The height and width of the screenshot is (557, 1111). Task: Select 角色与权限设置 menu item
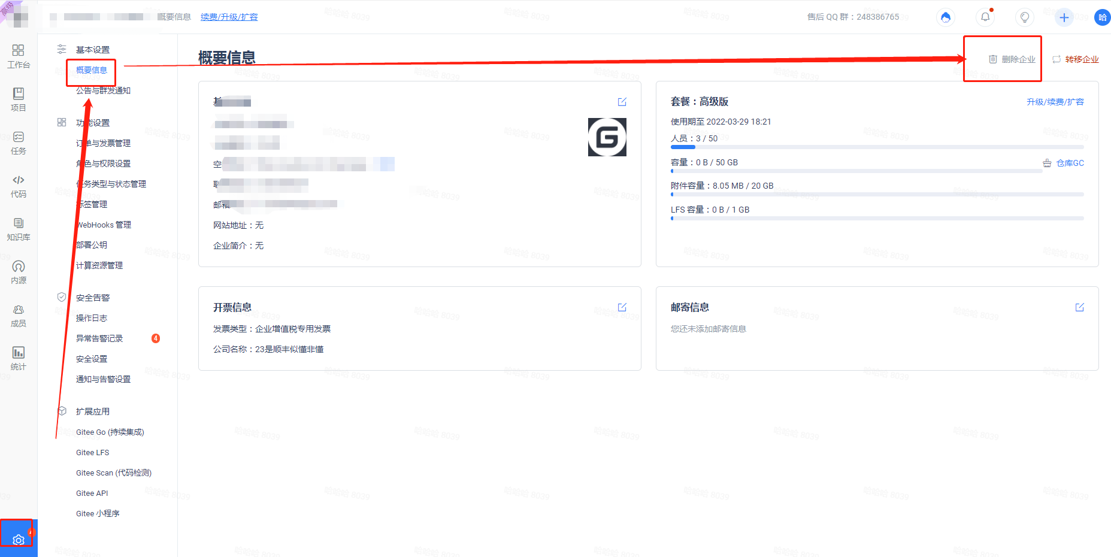tap(103, 164)
